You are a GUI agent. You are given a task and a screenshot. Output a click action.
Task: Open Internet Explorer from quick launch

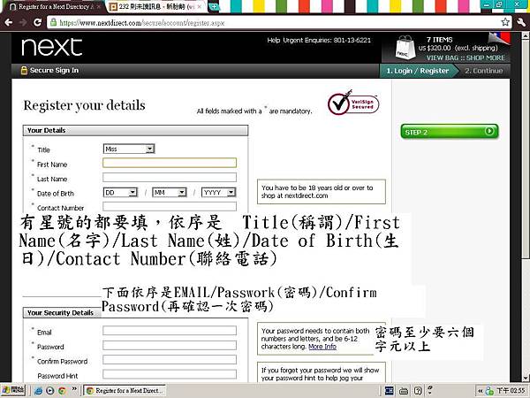point(38,391)
